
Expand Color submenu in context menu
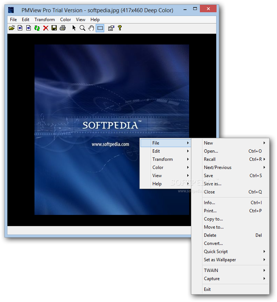(166, 167)
